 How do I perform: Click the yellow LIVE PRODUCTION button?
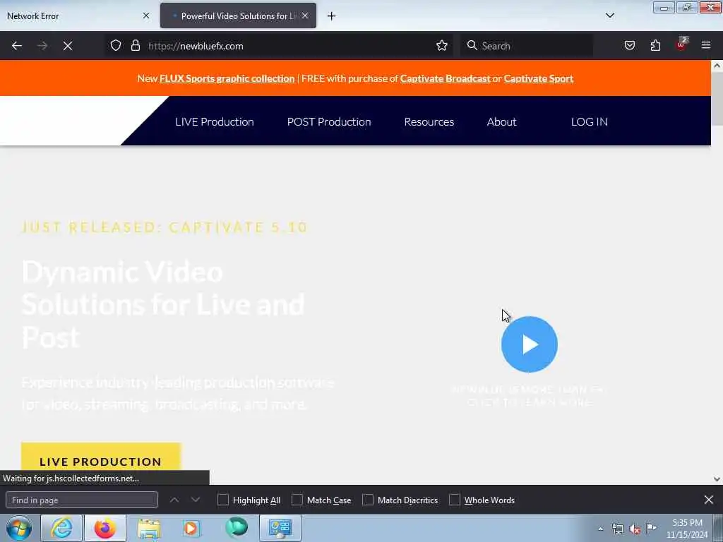point(101,457)
